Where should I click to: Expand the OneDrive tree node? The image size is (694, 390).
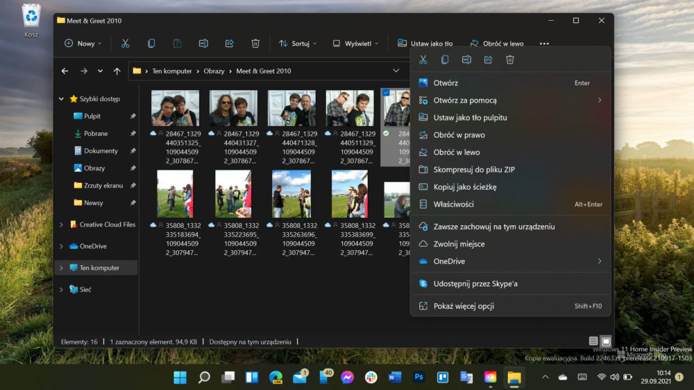tap(62, 246)
